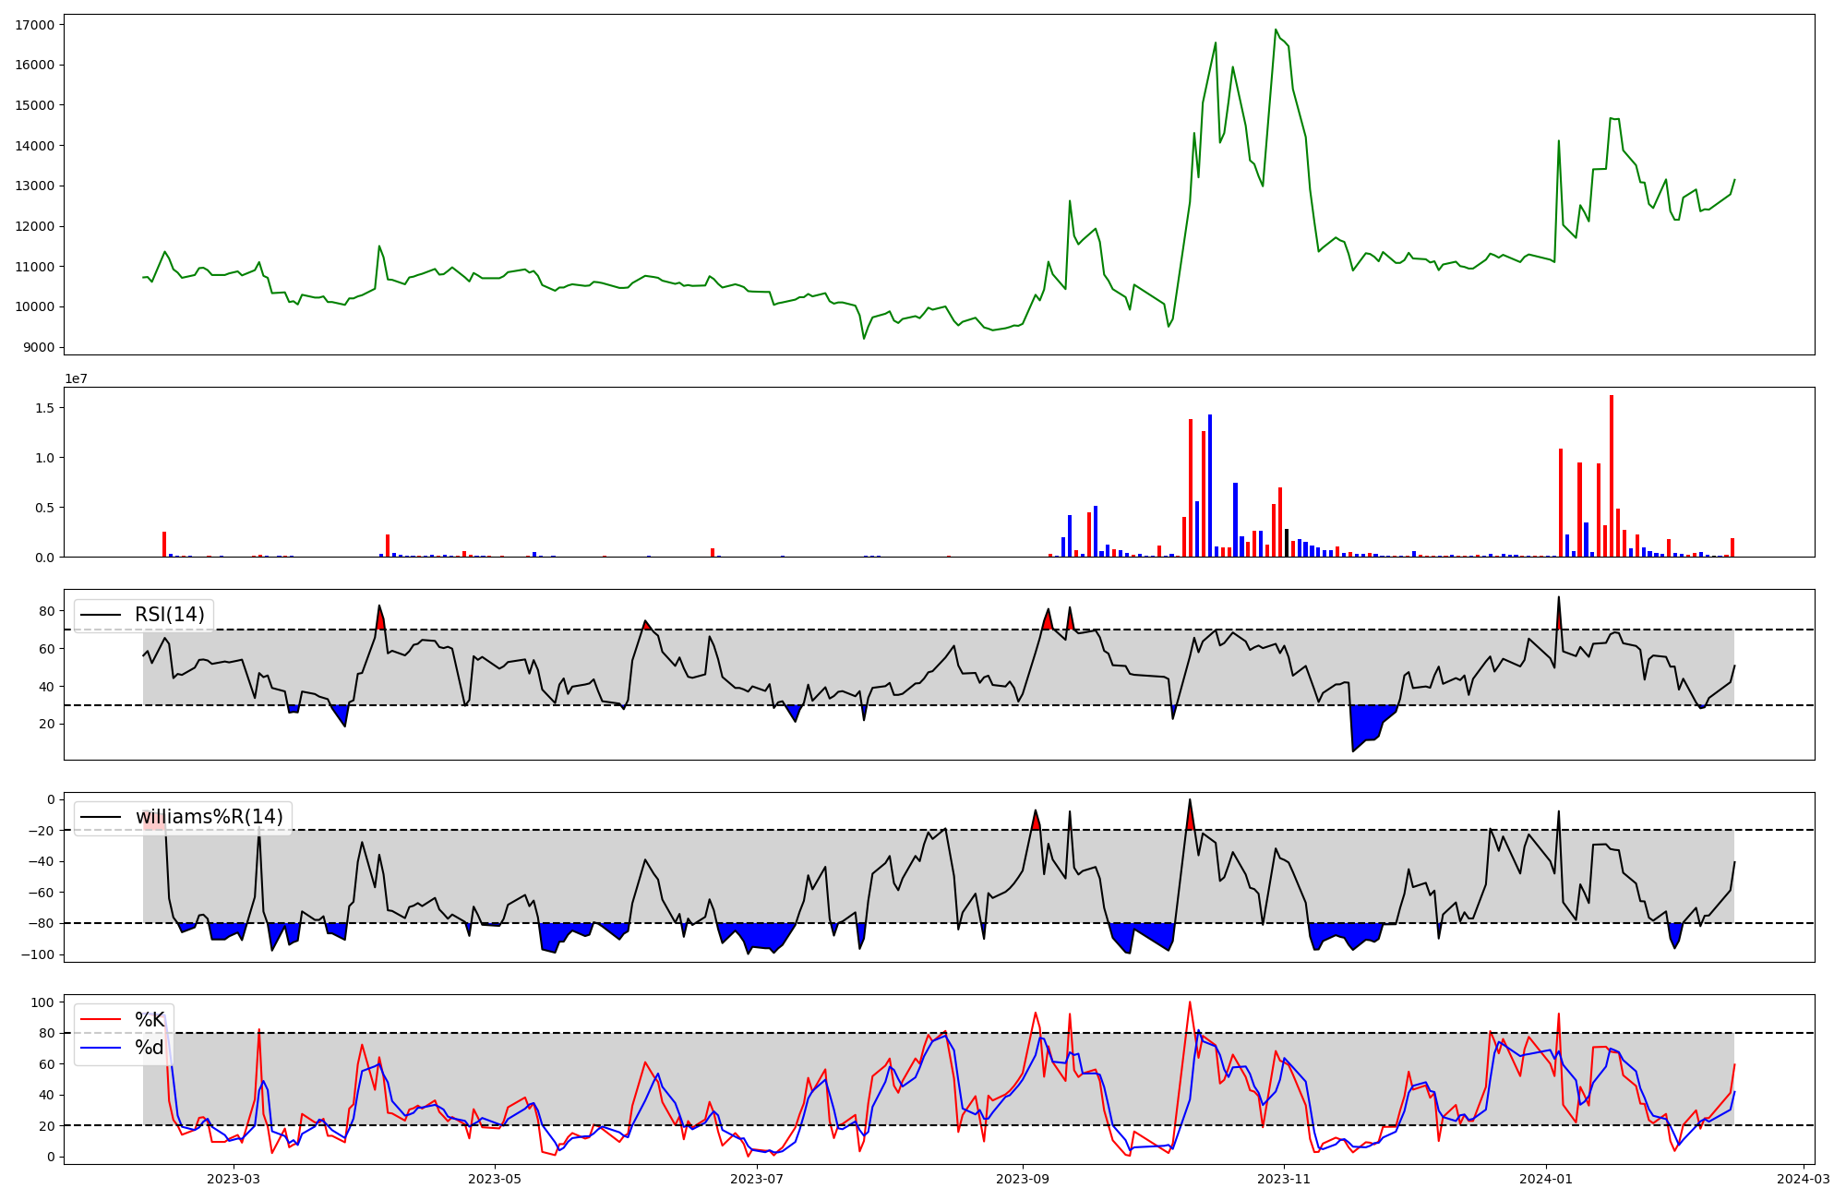This screenshot has width=1846, height=1200.
Task: Click the 2023-03 date label
Action: coord(234,1179)
